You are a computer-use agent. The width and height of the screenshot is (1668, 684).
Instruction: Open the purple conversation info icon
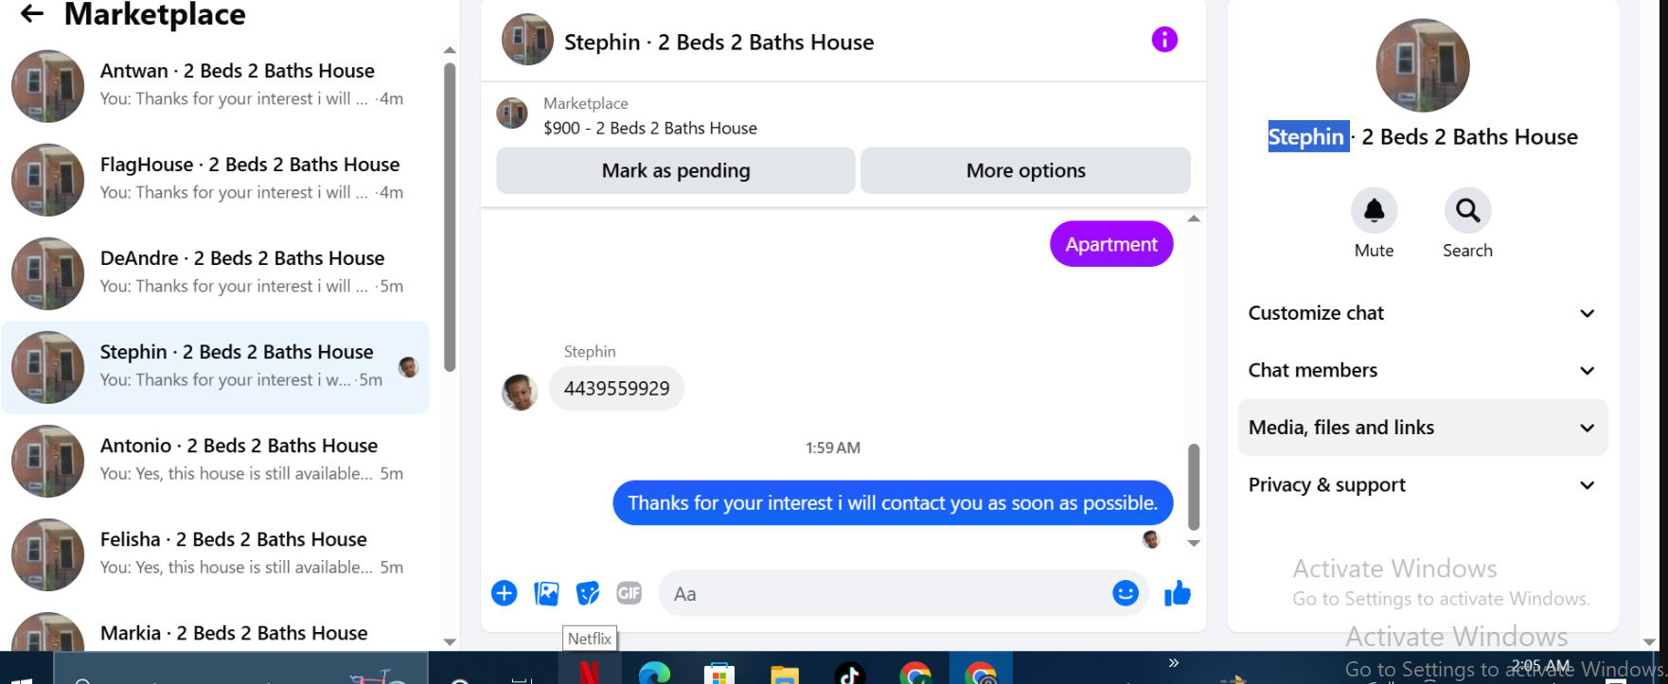[x=1164, y=40]
